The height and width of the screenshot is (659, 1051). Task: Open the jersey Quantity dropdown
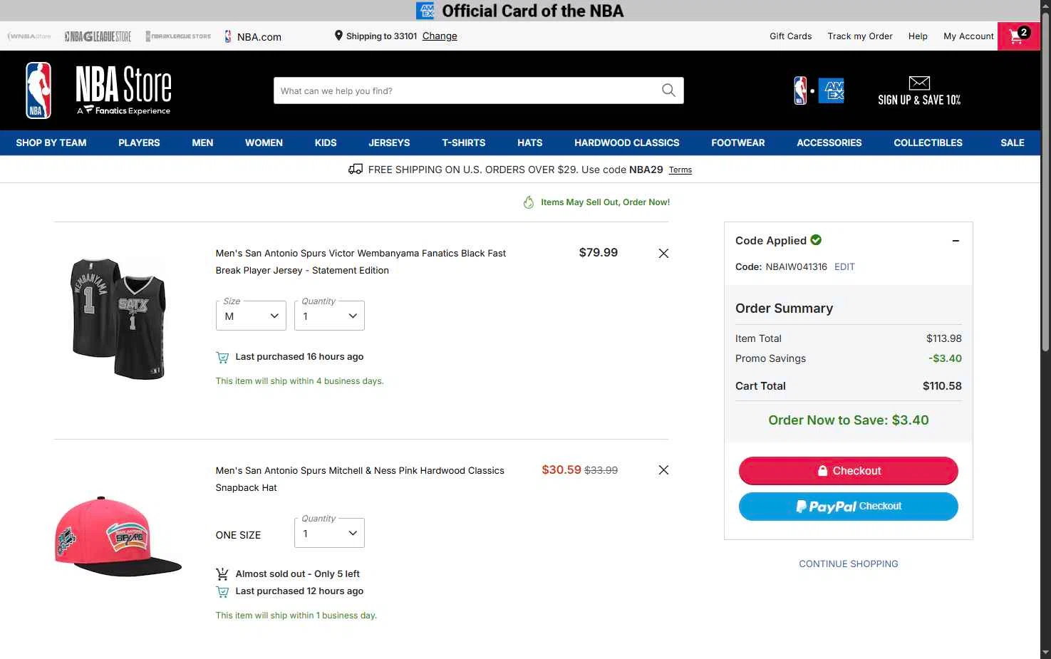point(329,316)
